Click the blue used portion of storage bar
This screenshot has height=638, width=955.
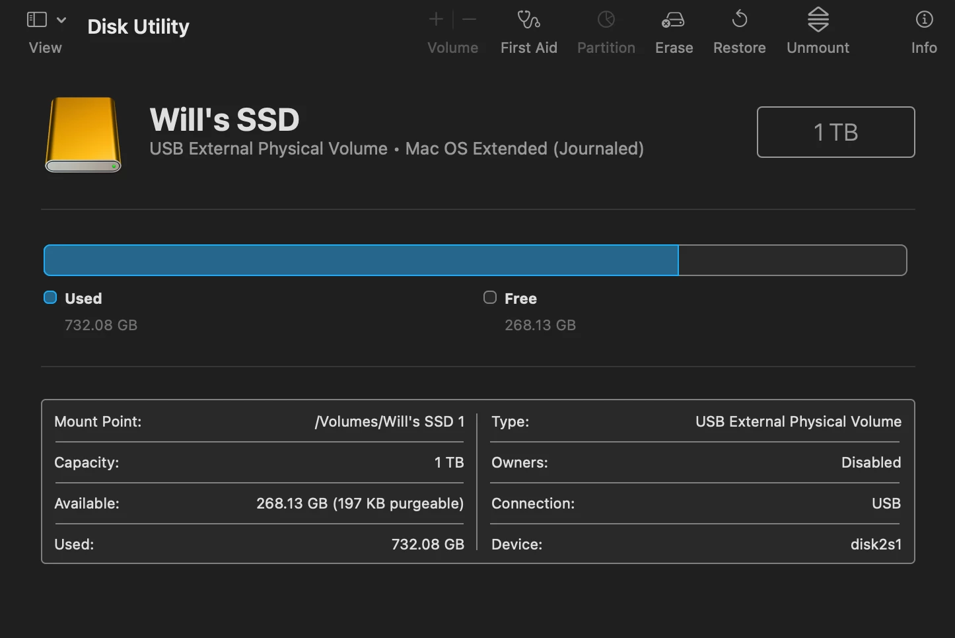point(361,260)
